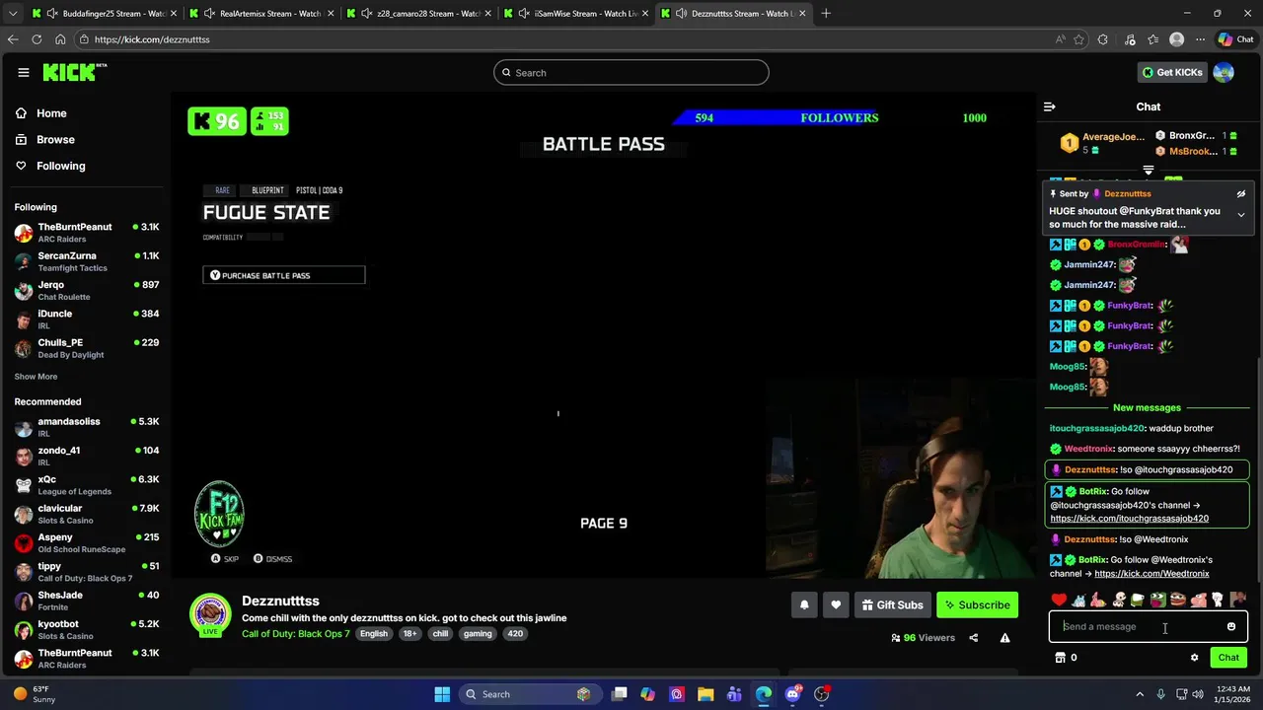Click Dezznutttss streamer avatar
This screenshot has width=1263, height=710.
[210, 614]
